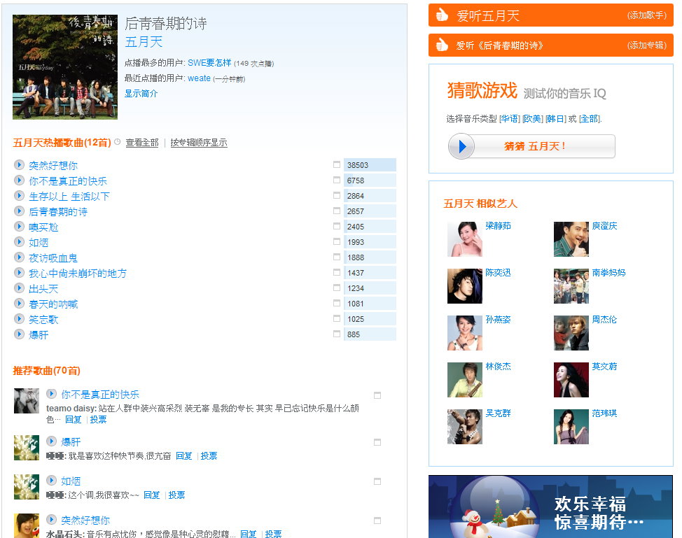Play the song 噢买尬
This screenshot has height=538, width=682.
pyautogui.click(x=19, y=227)
